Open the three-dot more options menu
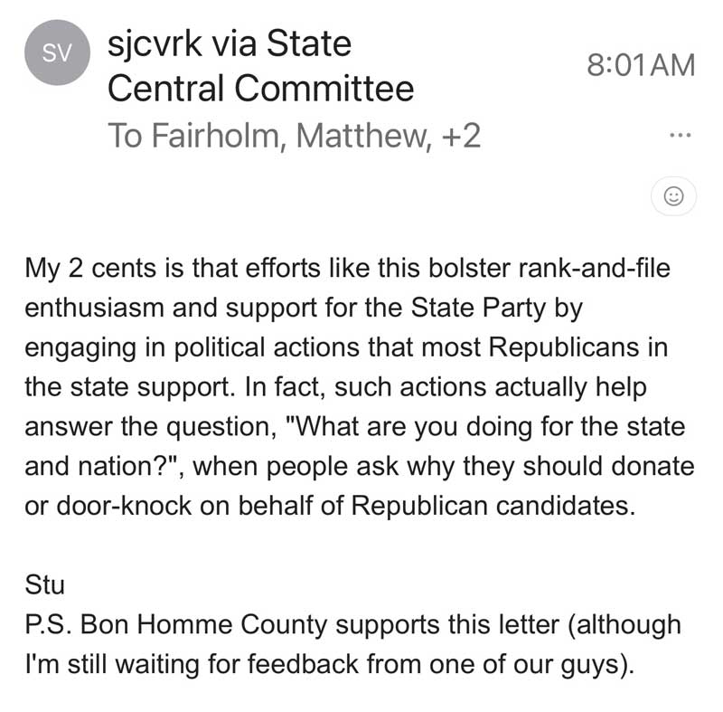The height and width of the screenshot is (712, 723). click(681, 136)
